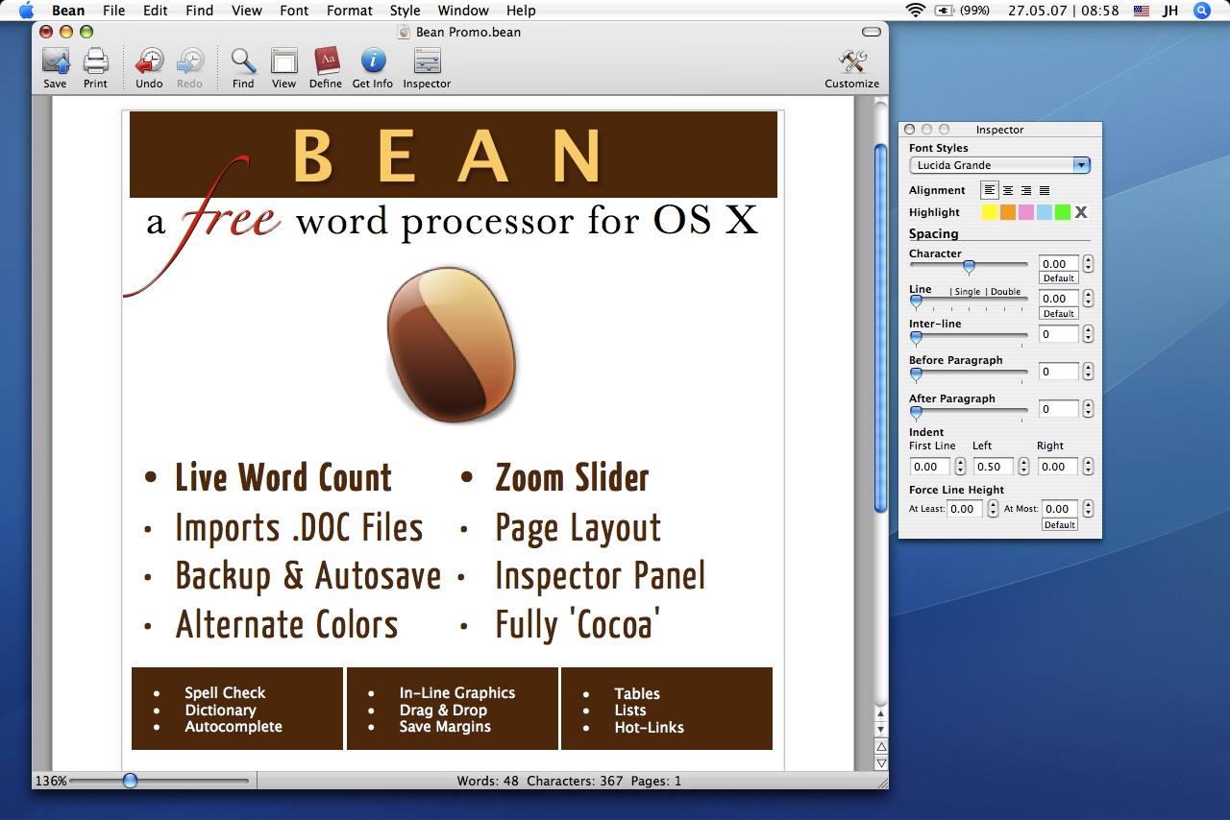
Task: Open Find using magnifying glass icon
Action: coord(243,63)
